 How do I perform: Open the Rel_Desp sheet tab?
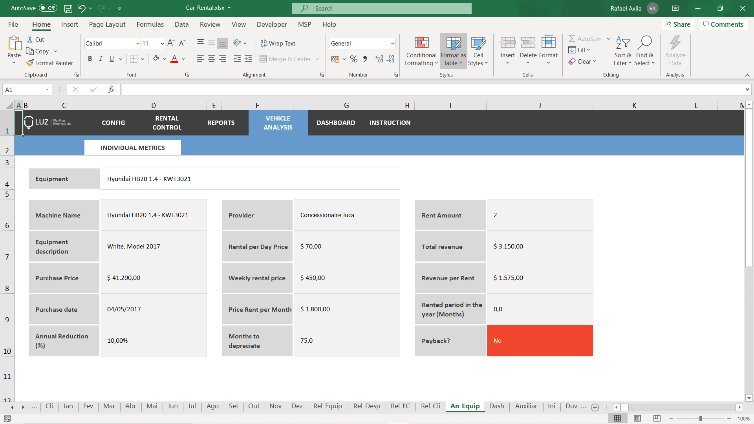[366, 406]
